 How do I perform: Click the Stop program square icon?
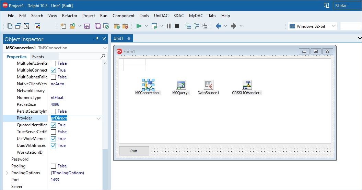pos(177,26)
